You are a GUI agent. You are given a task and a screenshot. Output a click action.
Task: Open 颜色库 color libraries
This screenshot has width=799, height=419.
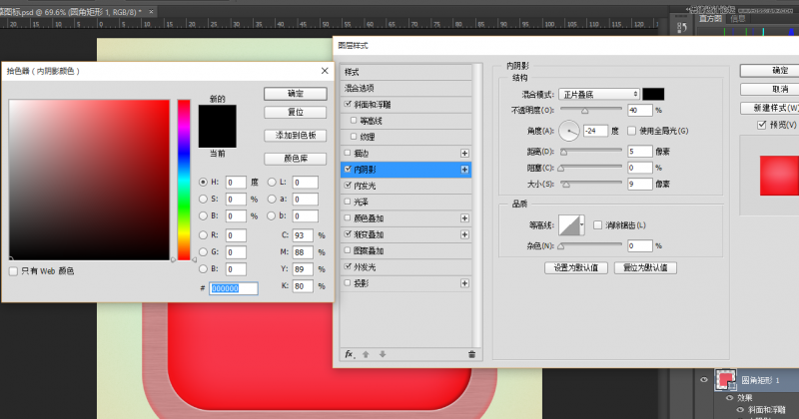click(x=296, y=159)
